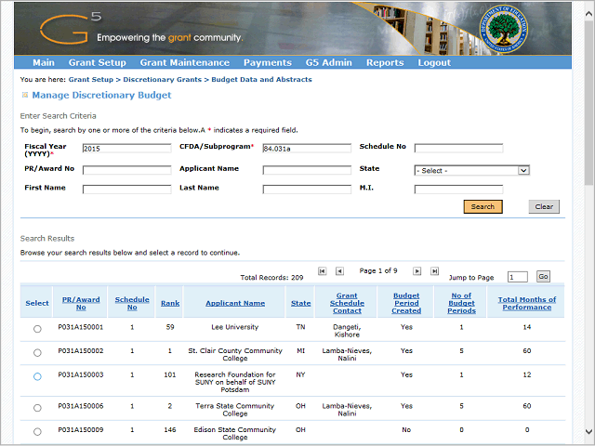Go to next results page
The width and height of the screenshot is (595, 446).
(x=417, y=271)
